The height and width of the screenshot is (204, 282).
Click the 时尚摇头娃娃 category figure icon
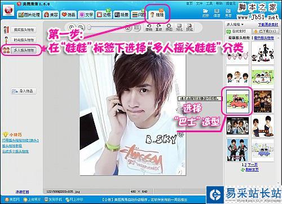(6, 40)
